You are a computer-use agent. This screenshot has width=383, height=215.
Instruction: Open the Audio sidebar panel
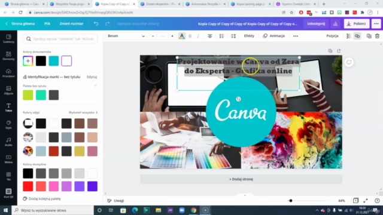(x=8, y=142)
